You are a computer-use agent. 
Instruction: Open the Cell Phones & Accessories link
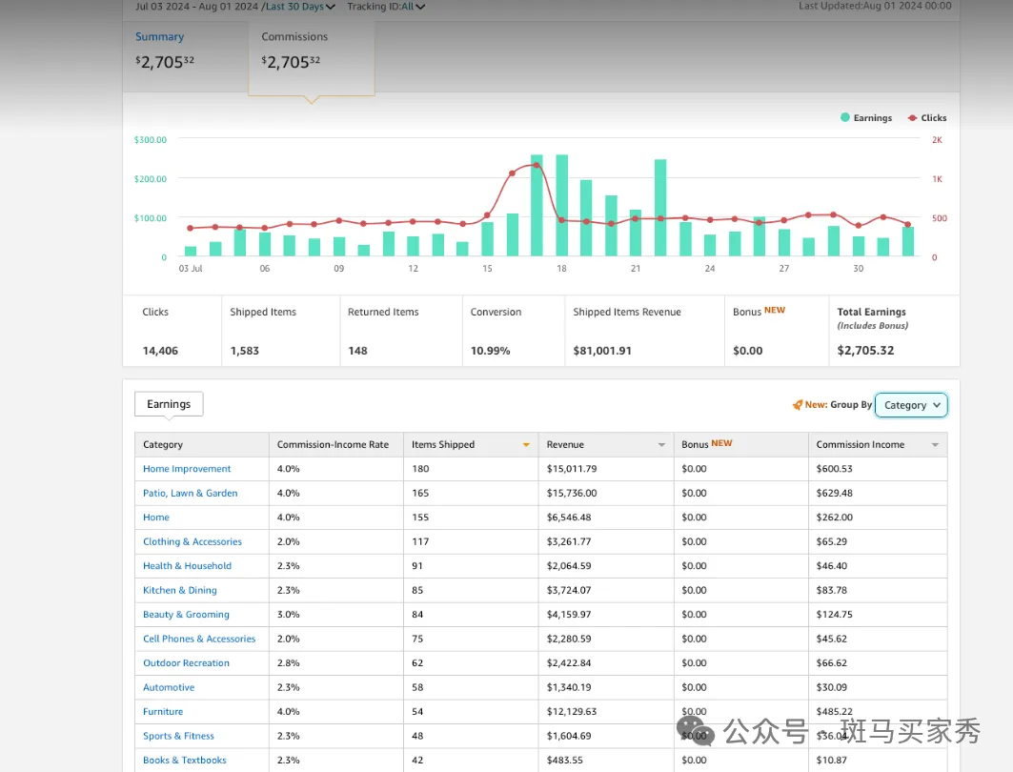(199, 639)
